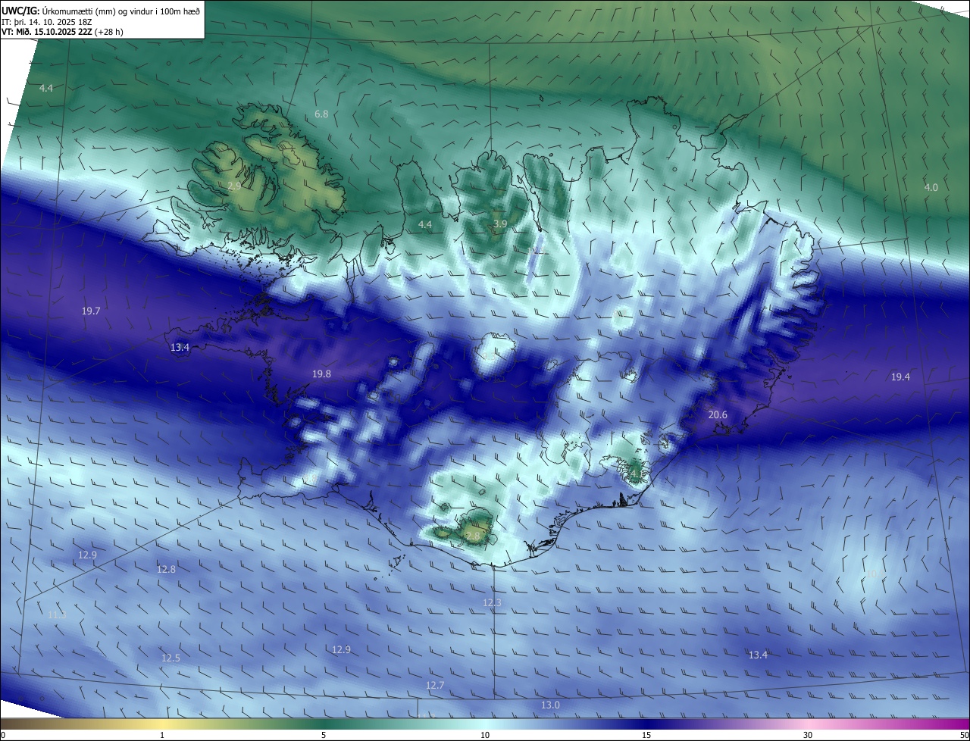Click the 15 tick on the colour scale

[x=646, y=735]
